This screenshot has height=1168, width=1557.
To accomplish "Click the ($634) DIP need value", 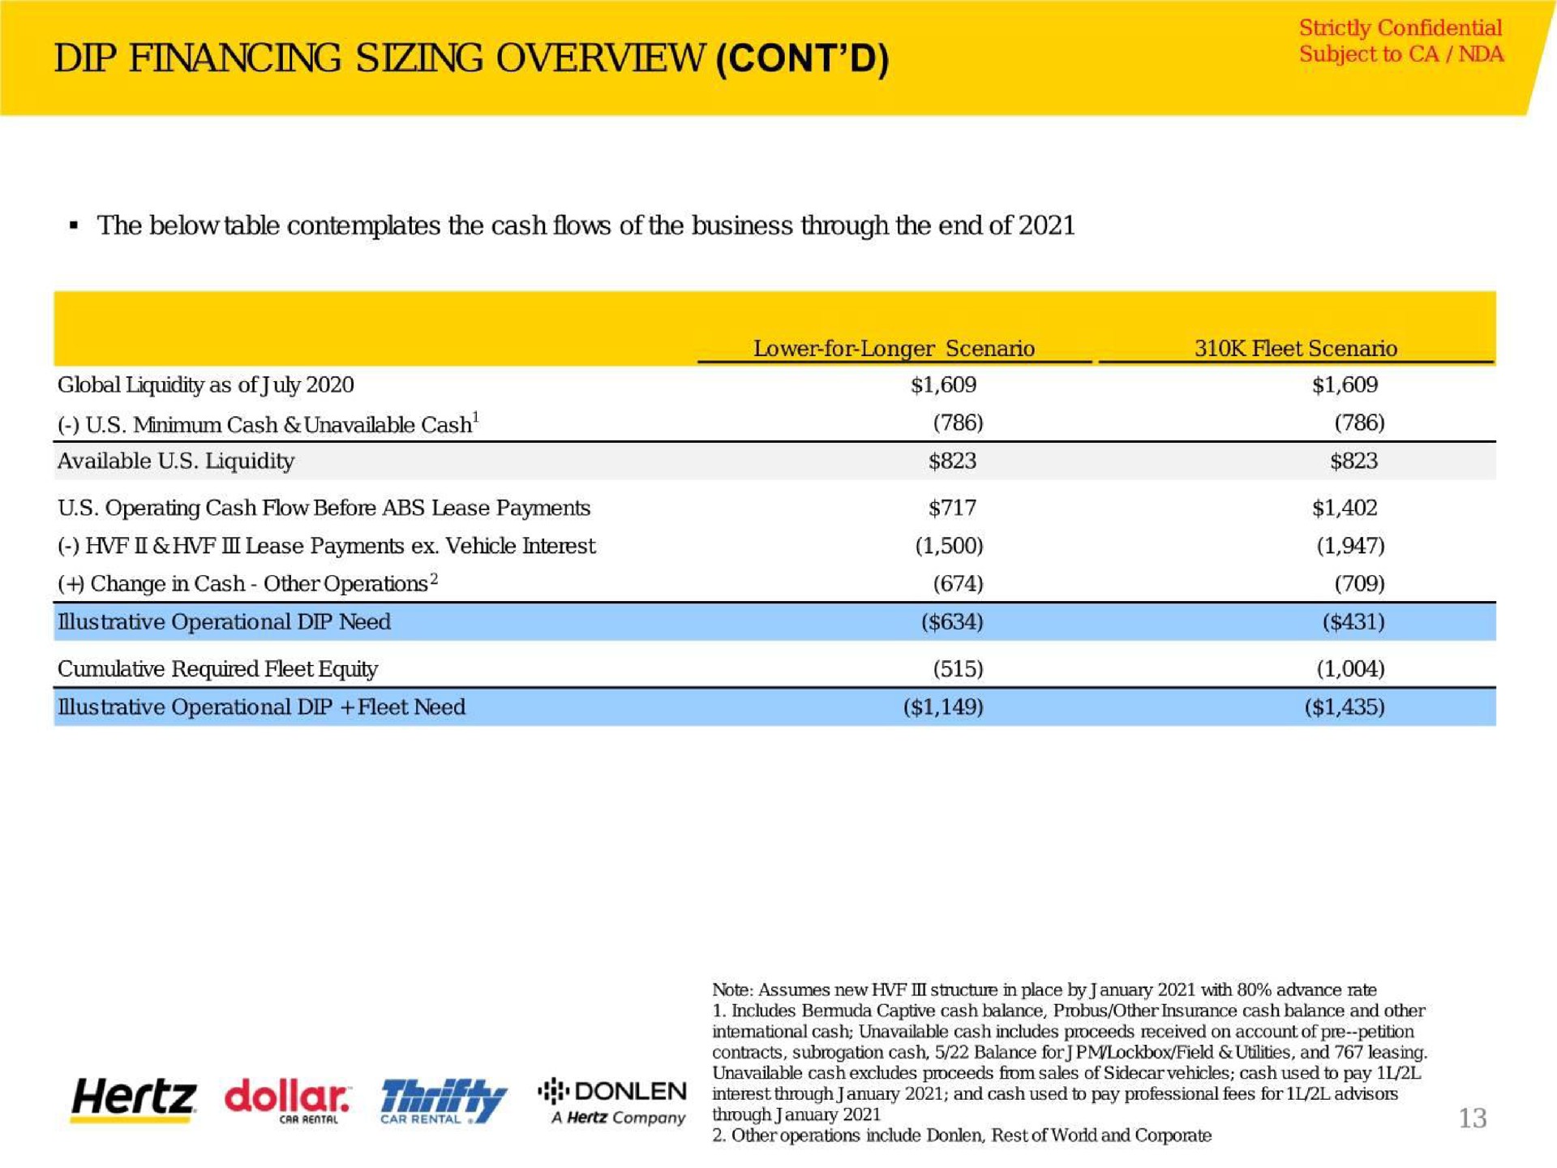I will pyautogui.click(x=952, y=622).
